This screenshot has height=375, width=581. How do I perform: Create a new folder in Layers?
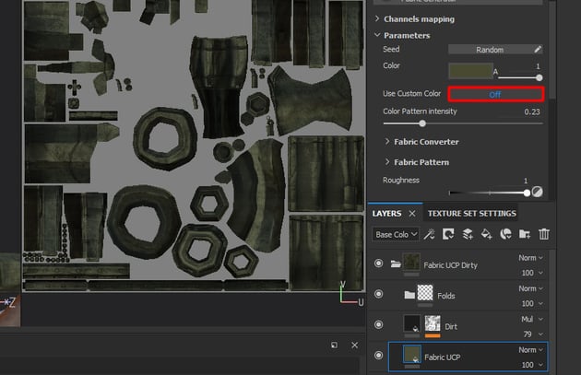(x=525, y=234)
